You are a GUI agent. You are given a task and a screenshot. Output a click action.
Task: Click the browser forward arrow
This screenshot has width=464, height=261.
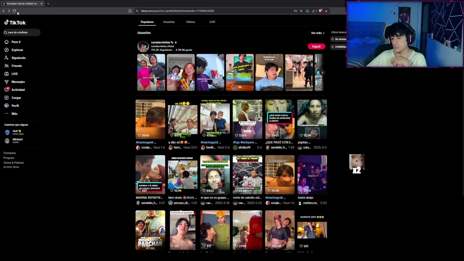(x=9, y=11)
